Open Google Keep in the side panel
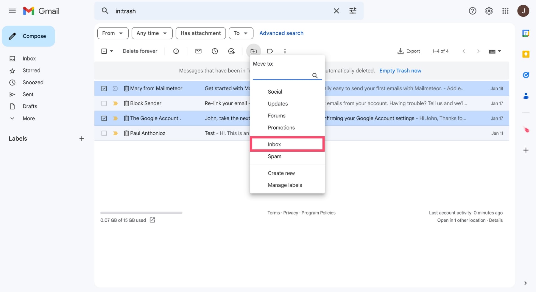This screenshot has width=536, height=292. 526,54
